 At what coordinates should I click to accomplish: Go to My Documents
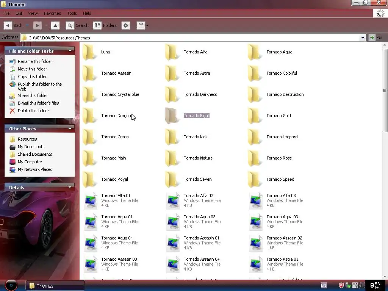click(31, 147)
